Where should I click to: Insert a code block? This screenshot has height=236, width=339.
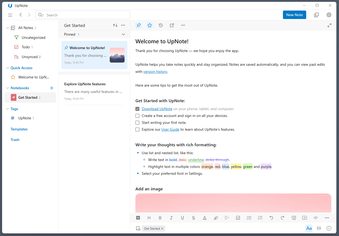[315, 218]
